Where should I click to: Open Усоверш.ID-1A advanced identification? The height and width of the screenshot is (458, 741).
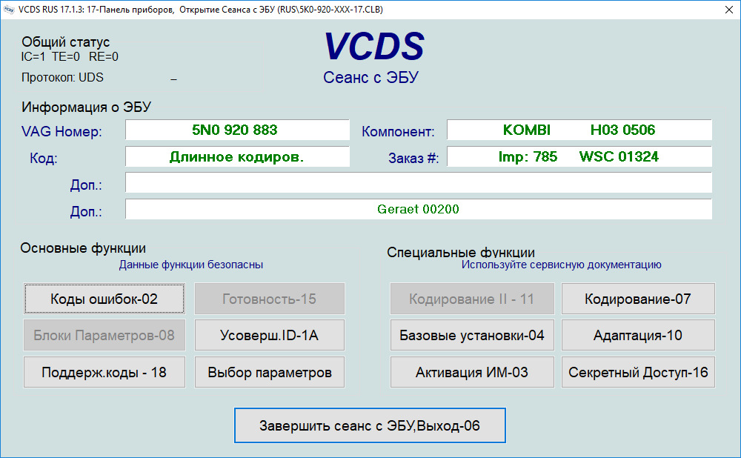tap(270, 335)
